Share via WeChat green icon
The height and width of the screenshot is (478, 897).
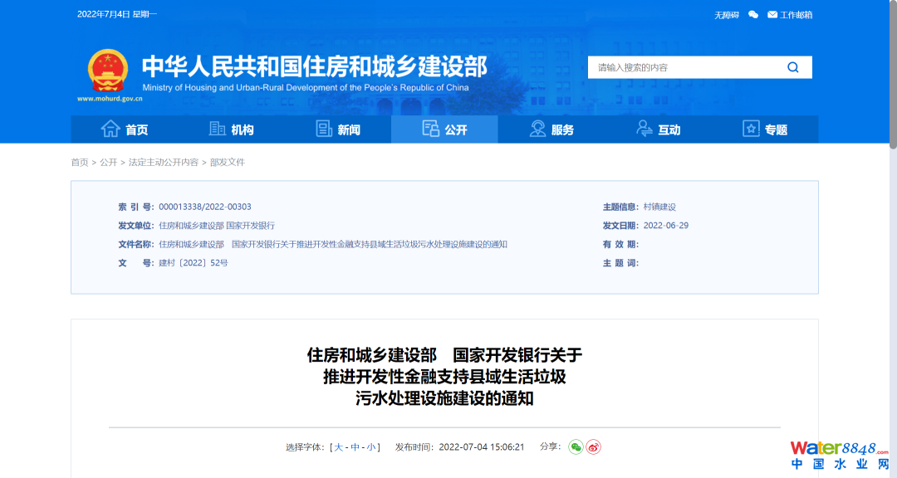(576, 447)
